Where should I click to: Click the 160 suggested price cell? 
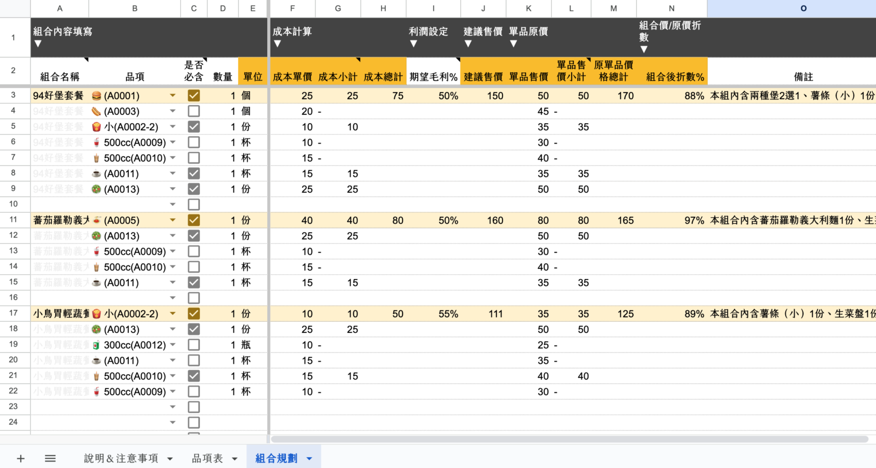point(483,220)
